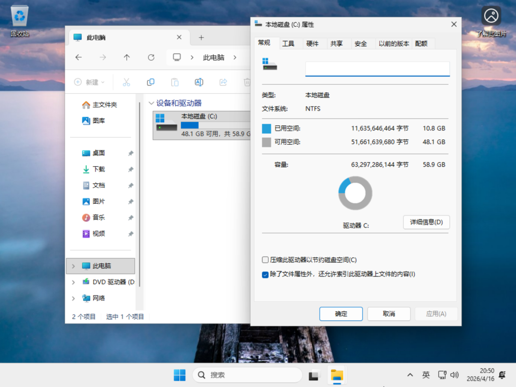Viewport: 516px width, 387px height.
Task: Click the drive label input field
Action: pyautogui.click(x=377, y=69)
